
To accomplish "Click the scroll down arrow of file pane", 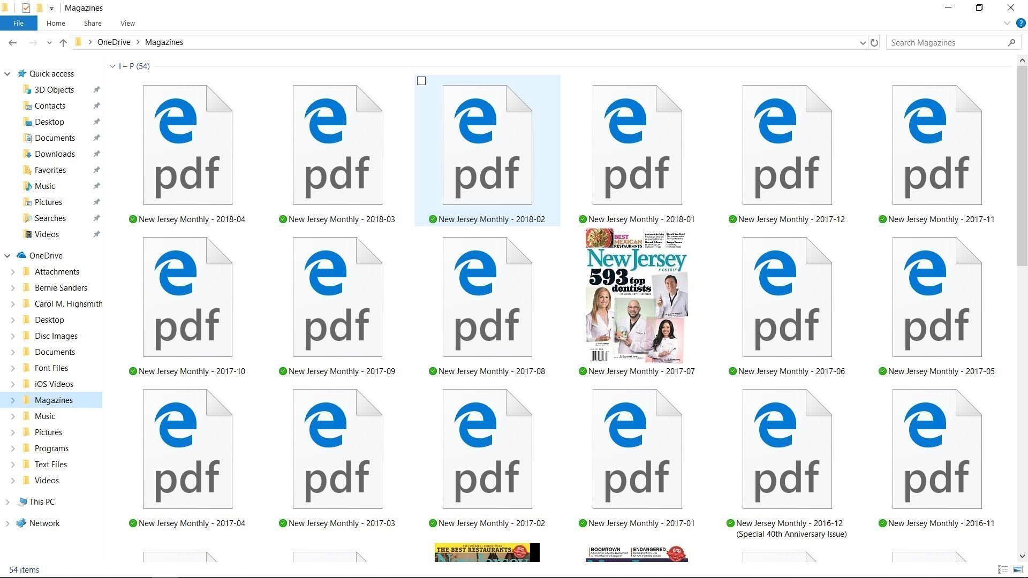I will 1022,557.
